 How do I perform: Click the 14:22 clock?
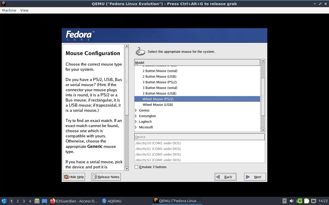323,201
